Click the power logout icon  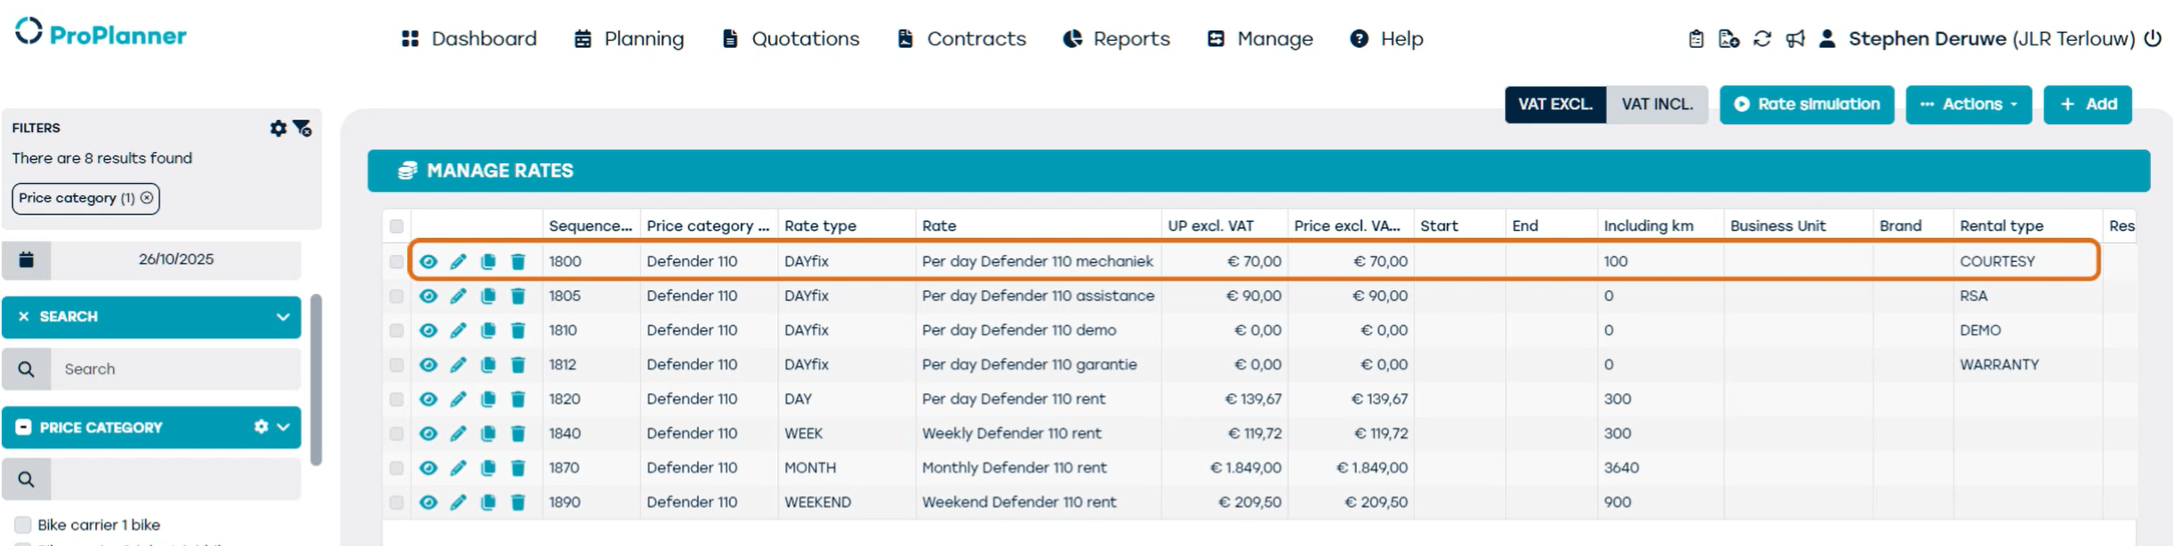(2153, 39)
